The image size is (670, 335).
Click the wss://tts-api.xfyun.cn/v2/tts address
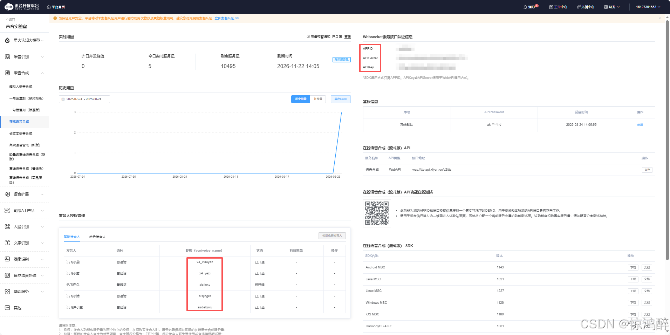click(x=432, y=170)
